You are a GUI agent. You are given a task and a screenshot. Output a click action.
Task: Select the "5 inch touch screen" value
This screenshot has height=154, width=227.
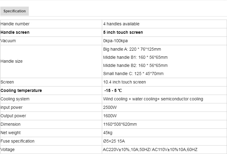tap(123, 32)
